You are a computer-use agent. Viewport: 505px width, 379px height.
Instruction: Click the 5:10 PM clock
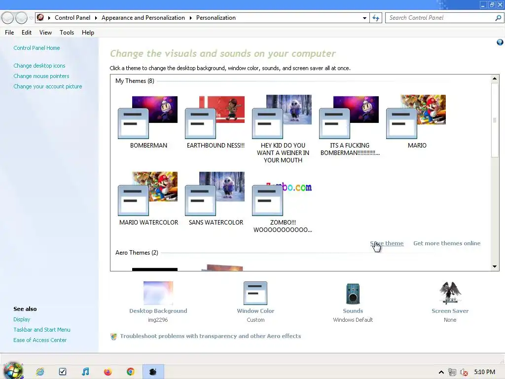coord(484,372)
